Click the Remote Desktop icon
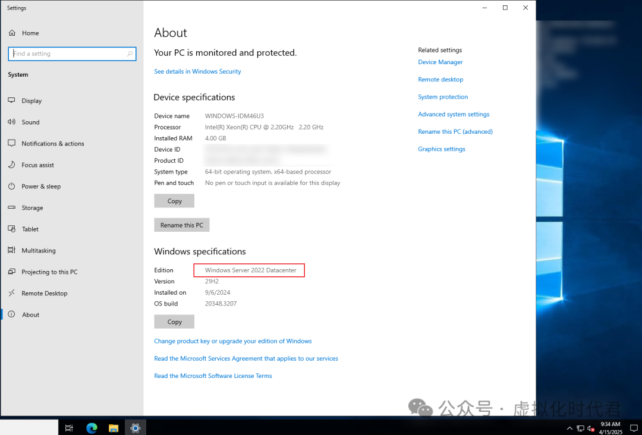Screen dimensions: 642x435 pyautogui.click(x=11, y=293)
